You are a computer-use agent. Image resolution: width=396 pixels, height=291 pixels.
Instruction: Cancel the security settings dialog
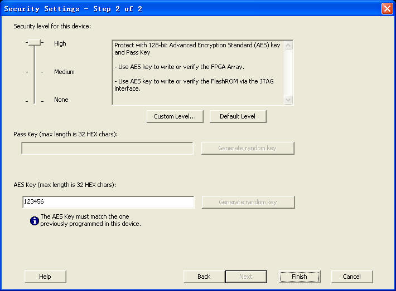[x=352, y=277]
